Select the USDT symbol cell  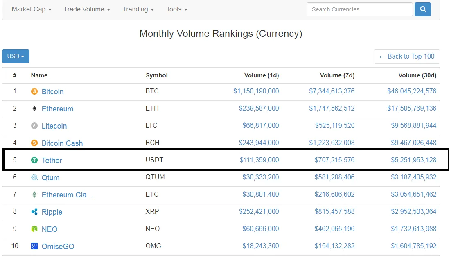click(x=154, y=160)
